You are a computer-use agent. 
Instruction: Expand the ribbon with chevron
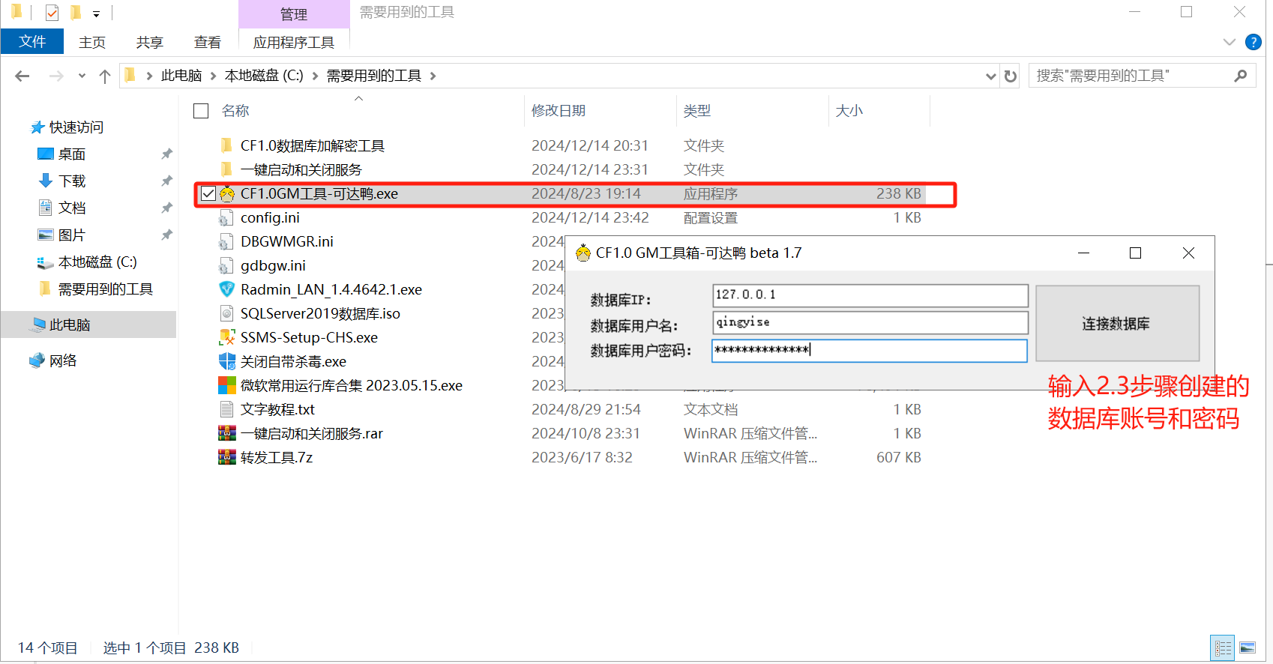coord(1229,42)
